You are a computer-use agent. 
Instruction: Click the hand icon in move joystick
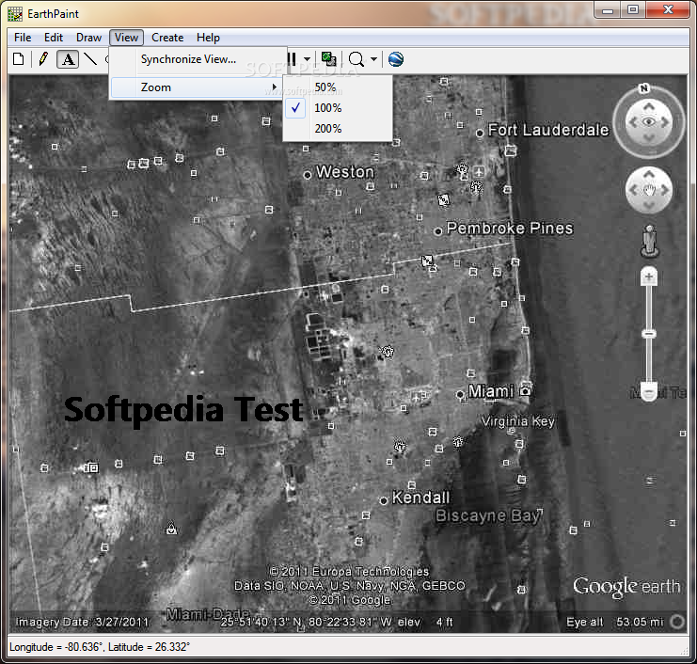649,190
